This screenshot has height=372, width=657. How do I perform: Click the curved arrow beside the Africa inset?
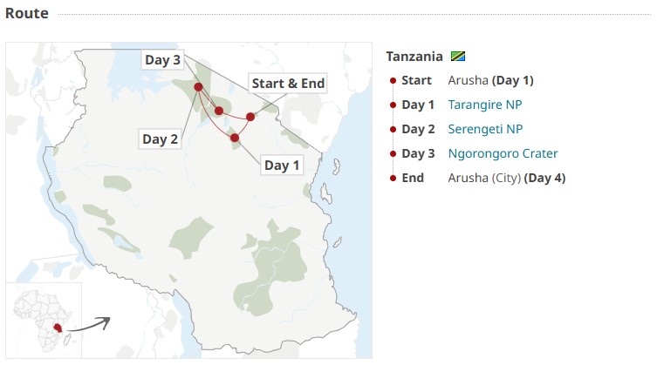(x=89, y=323)
